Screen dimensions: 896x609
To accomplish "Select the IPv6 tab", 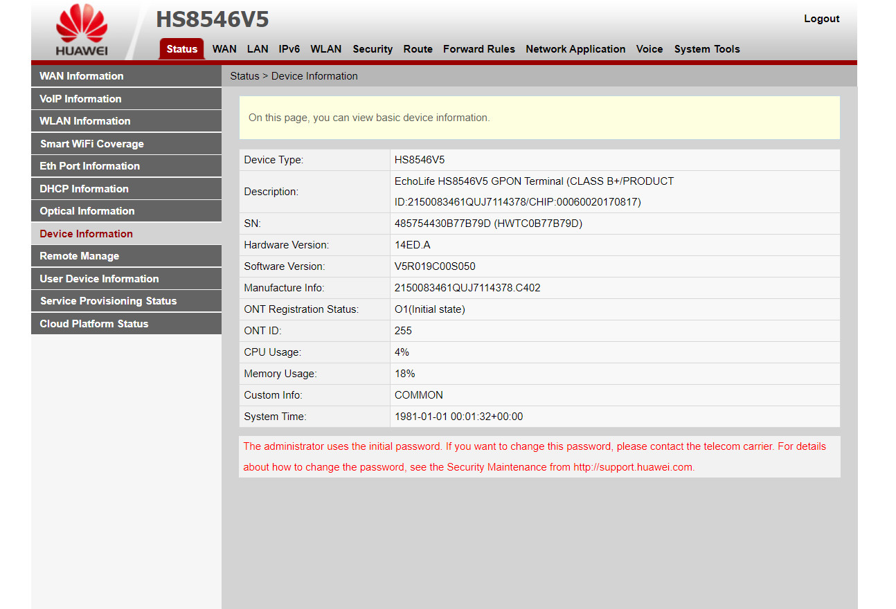I will [x=289, y=49].
